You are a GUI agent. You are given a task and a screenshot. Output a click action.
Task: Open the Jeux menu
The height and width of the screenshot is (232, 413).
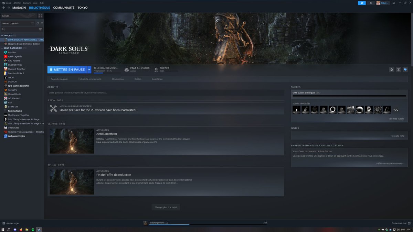(x=35, y=3)
